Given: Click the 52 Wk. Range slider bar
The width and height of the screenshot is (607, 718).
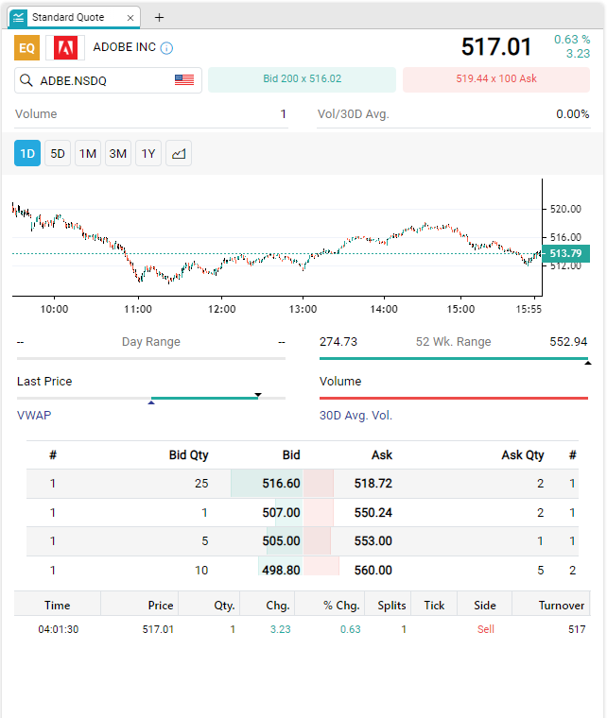Looking at the screenshot, I should 453,359.
